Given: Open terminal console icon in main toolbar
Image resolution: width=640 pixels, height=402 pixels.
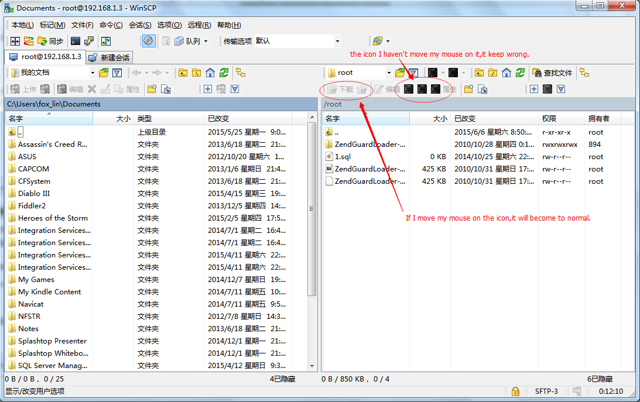Looking at the screenshot, I should pos(75,41).
